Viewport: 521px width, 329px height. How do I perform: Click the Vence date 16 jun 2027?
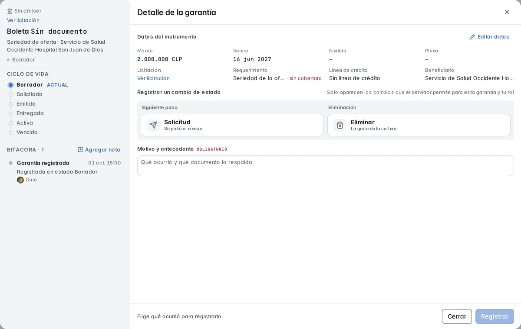pyautogui.click(x=252, y=59)
